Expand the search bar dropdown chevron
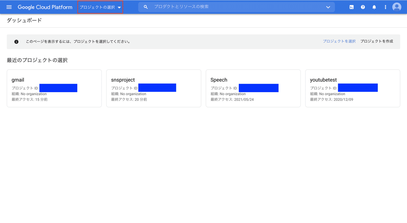Viewport: 407px width, 223px height. coord(328,7)
